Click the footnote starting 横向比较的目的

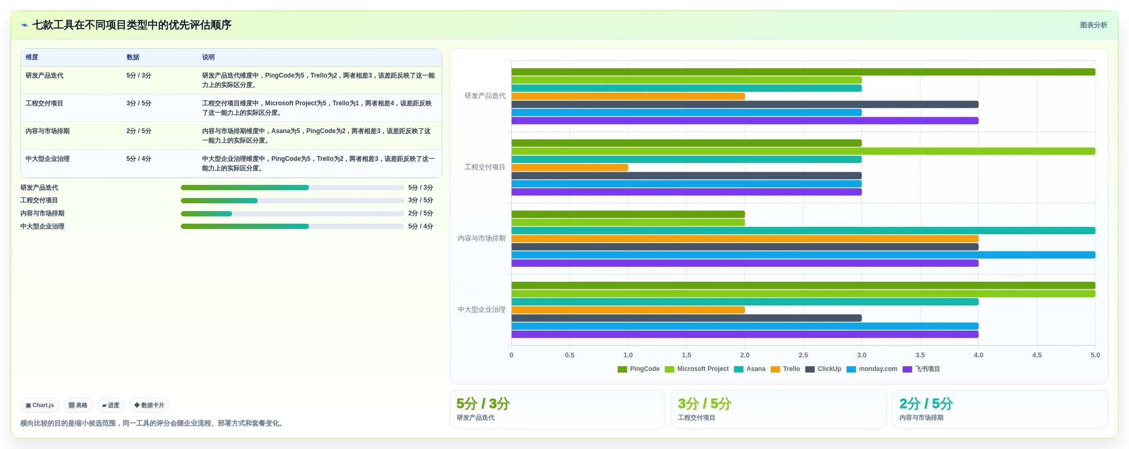(x=153, y=423)
